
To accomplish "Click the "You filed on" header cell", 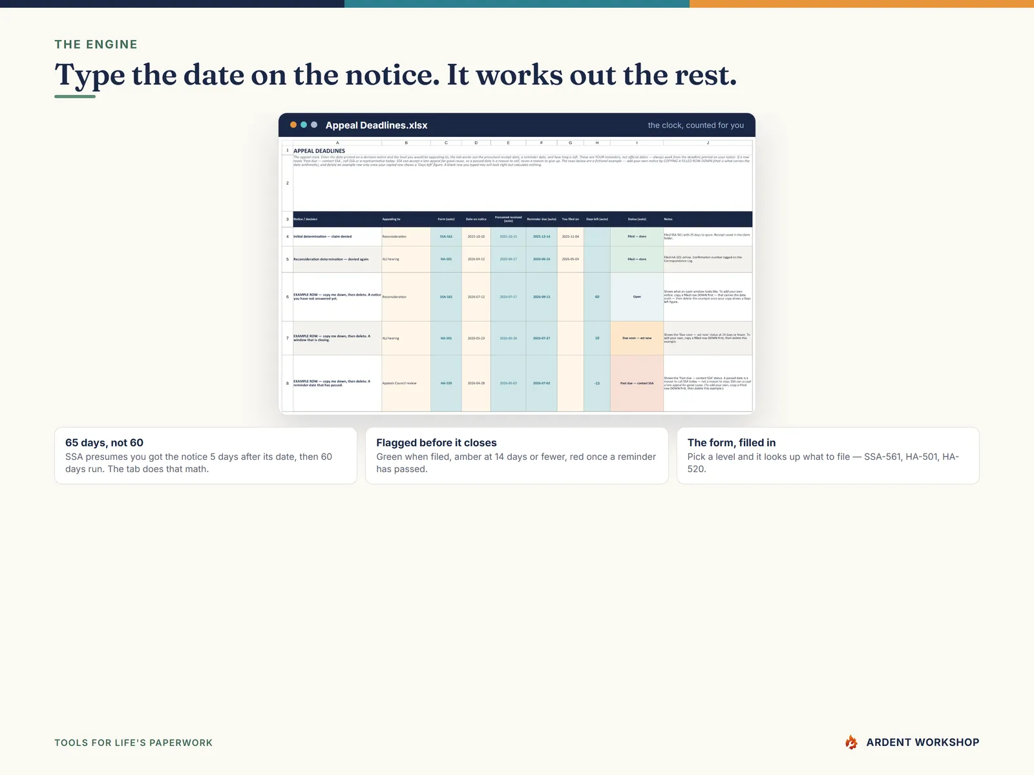I will pyautogui.click(x=571, y=219).
